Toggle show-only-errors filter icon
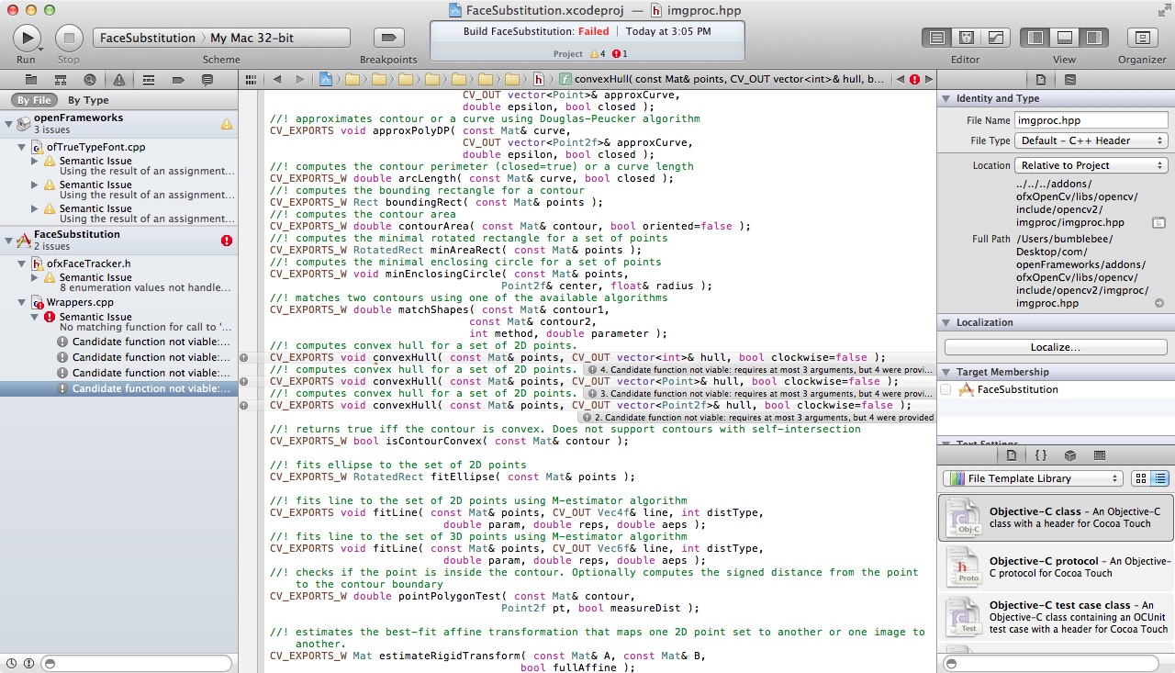Viewport: 1175px width, 673px height. click(x=28, y=663)
